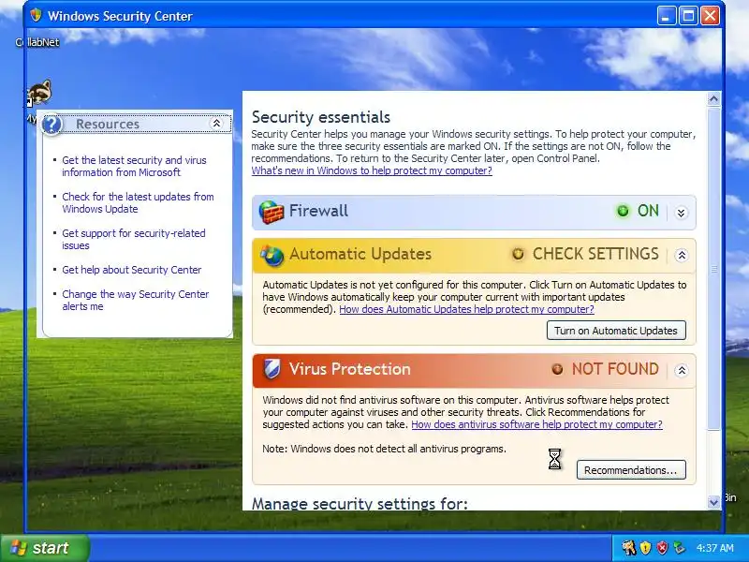Collapse the Virus Protection section
749x562 pixels.
click(682, 370)
